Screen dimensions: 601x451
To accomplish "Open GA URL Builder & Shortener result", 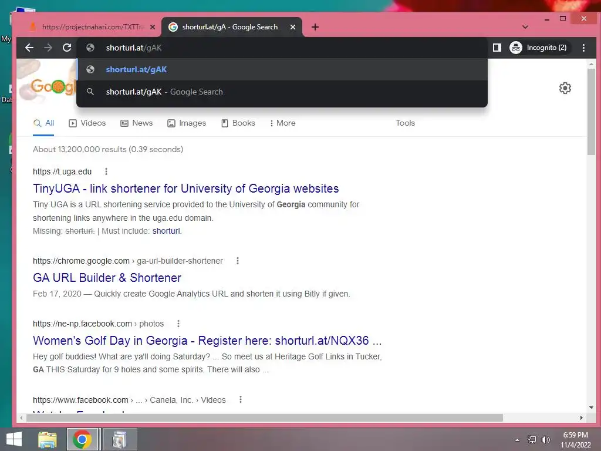I will tap(107, 278).
